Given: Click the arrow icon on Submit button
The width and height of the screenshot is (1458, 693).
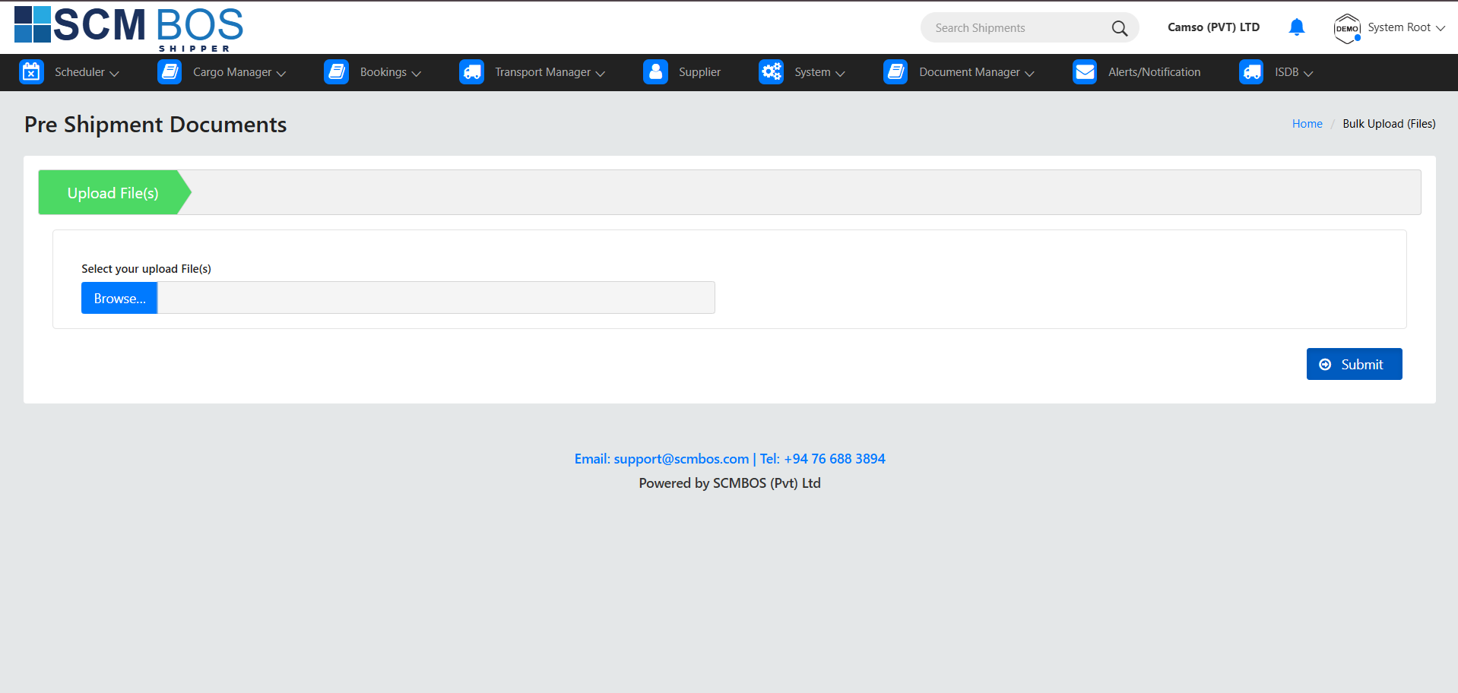Looking at the screenshot, I should click(1325, 365).
